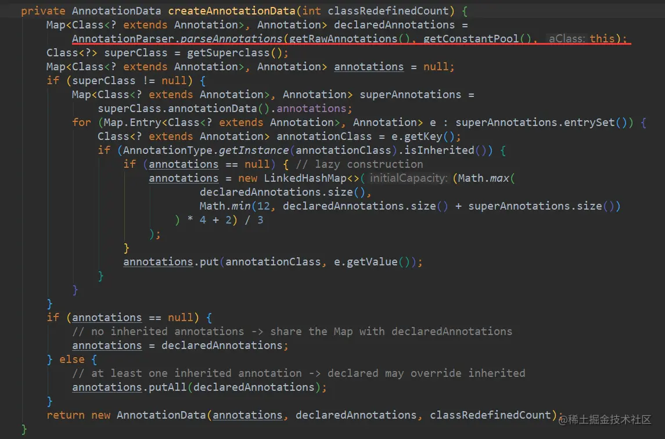Click the purple .annotations field reference
The width and height of the screenshot is (665, 439).
[311, 108]
